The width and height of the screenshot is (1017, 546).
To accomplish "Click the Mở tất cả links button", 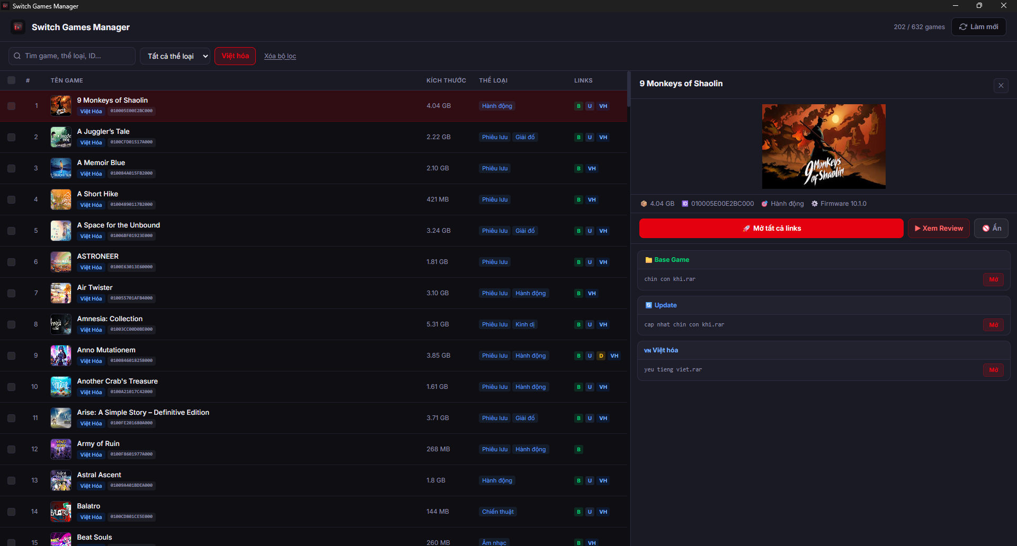I will point(771,229).
